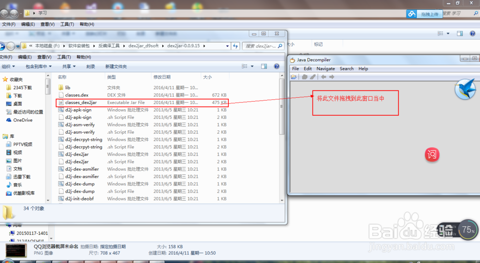480x263 pixels.
Task: Click back arrow in Java Decompiler toolbar
Action: pyautogui.click(x=324, y=77)
